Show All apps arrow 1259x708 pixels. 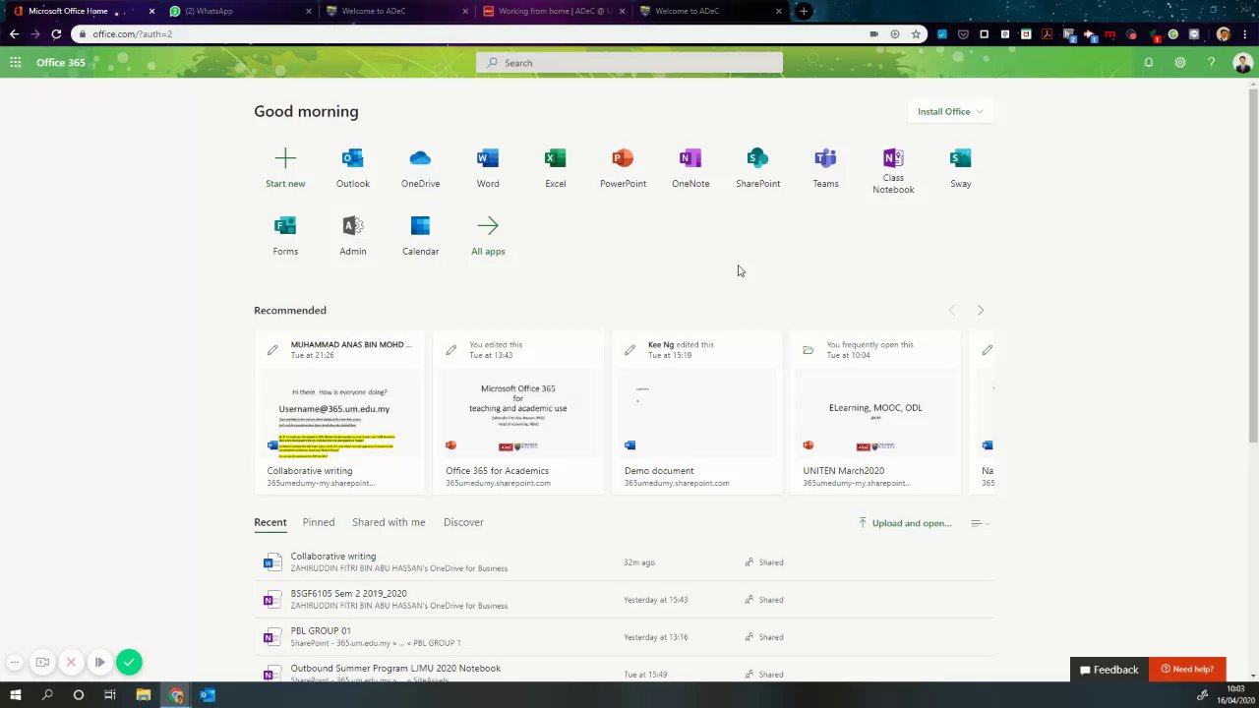coord(488,226)
